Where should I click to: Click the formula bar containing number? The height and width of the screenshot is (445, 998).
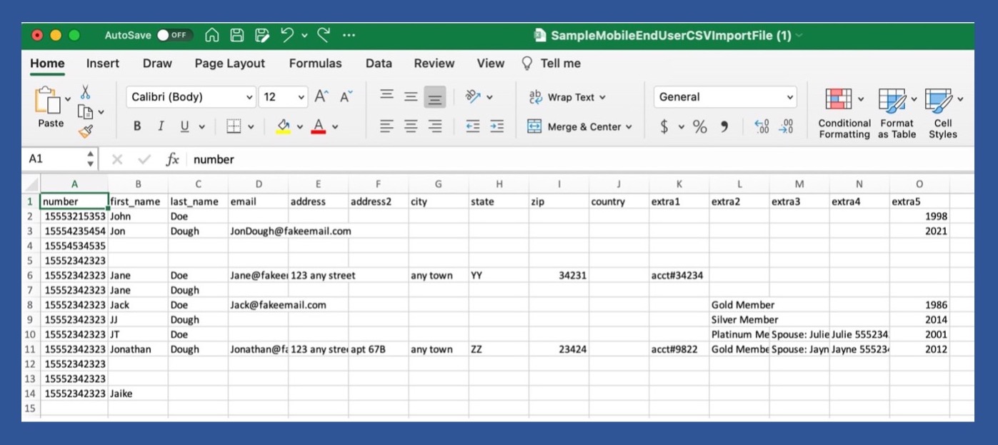[x=580, y=159]
